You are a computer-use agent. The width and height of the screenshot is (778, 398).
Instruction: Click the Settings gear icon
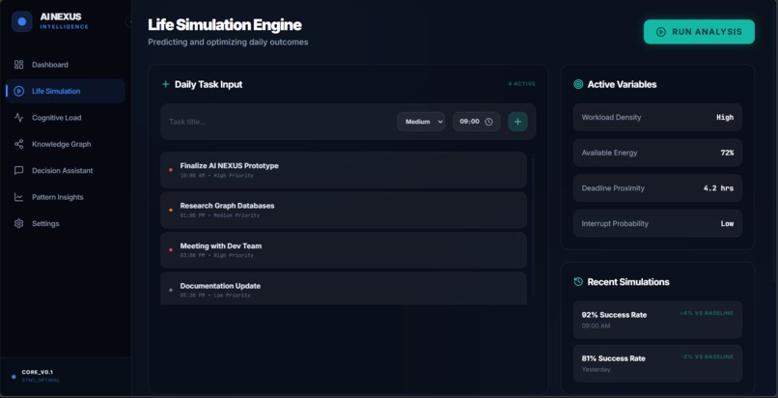coord(19,224)
